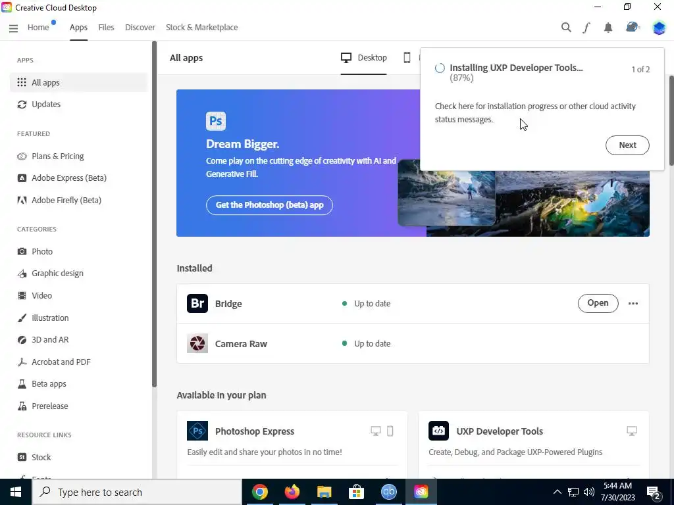
Task: Switch to the Apps tab
Action: coord(79,28)
